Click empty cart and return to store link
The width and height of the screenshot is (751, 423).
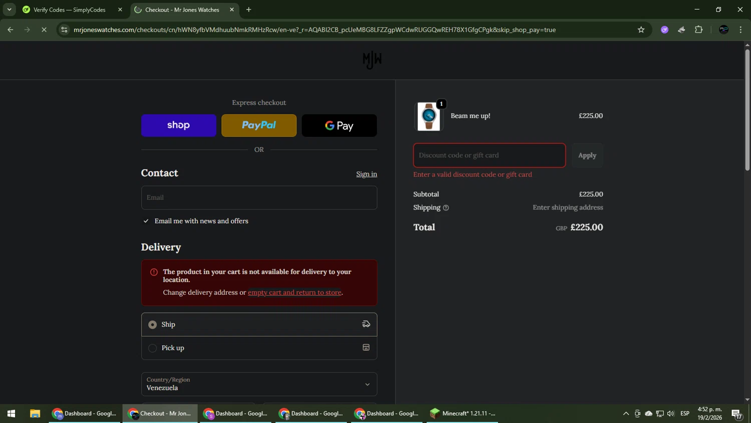(294, 292)
